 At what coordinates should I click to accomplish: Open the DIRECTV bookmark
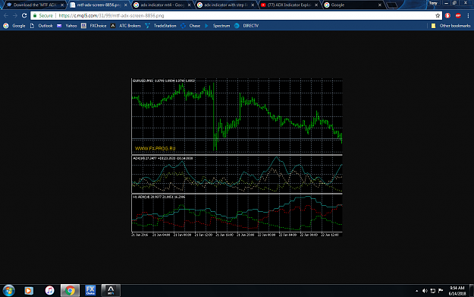pyautogui.click(x=246, y=26)
